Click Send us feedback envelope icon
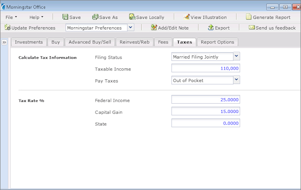 click(252, 28)
